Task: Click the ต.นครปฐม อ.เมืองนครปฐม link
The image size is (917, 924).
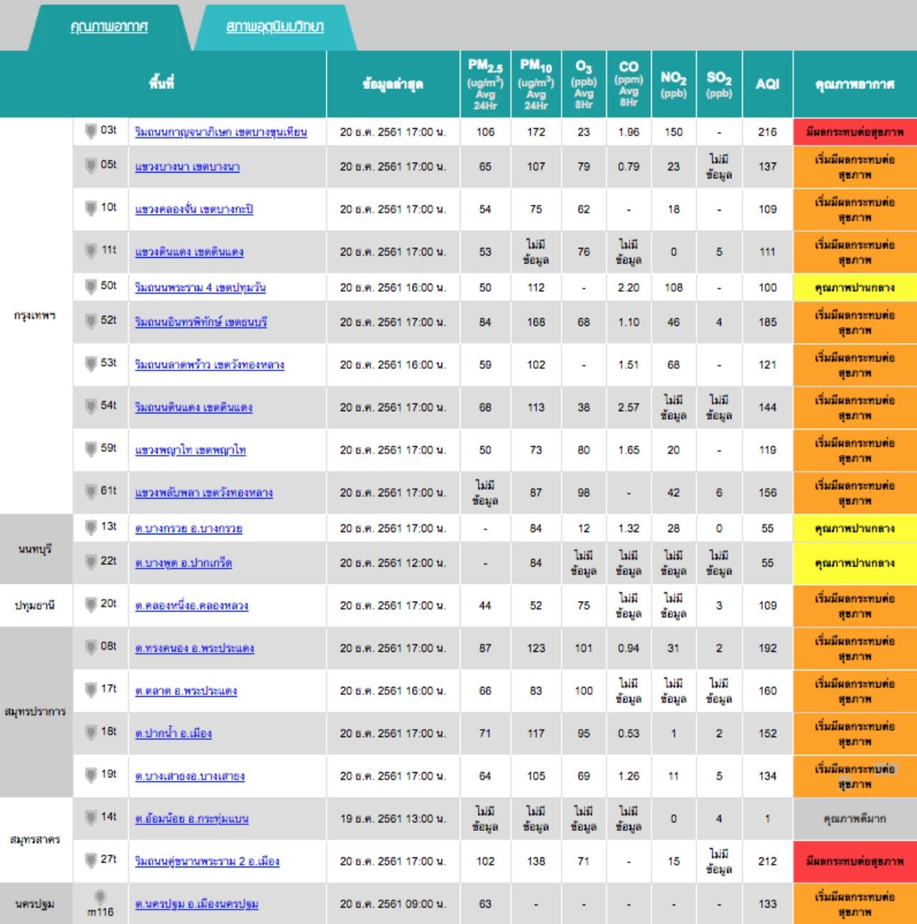Action: click(x=196, y=904)
